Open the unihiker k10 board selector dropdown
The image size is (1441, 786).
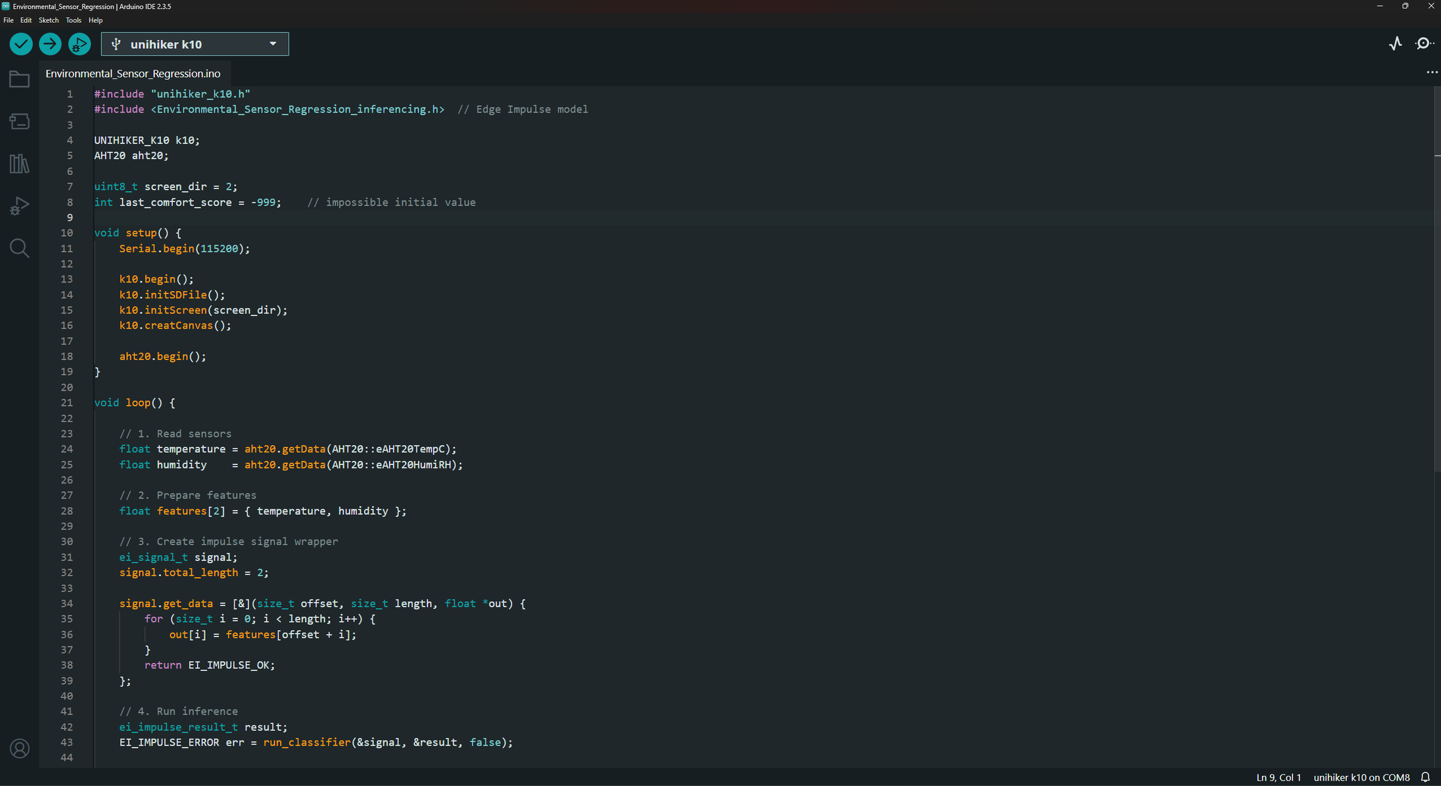(195, 44)
